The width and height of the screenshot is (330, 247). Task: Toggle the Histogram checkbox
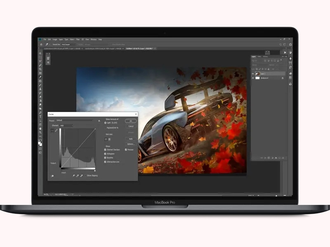105,154
